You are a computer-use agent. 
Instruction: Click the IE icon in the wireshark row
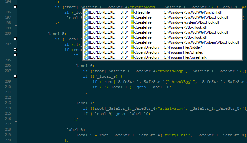(86, 57)
